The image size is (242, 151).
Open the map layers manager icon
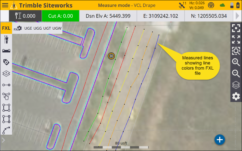[236, 85]
